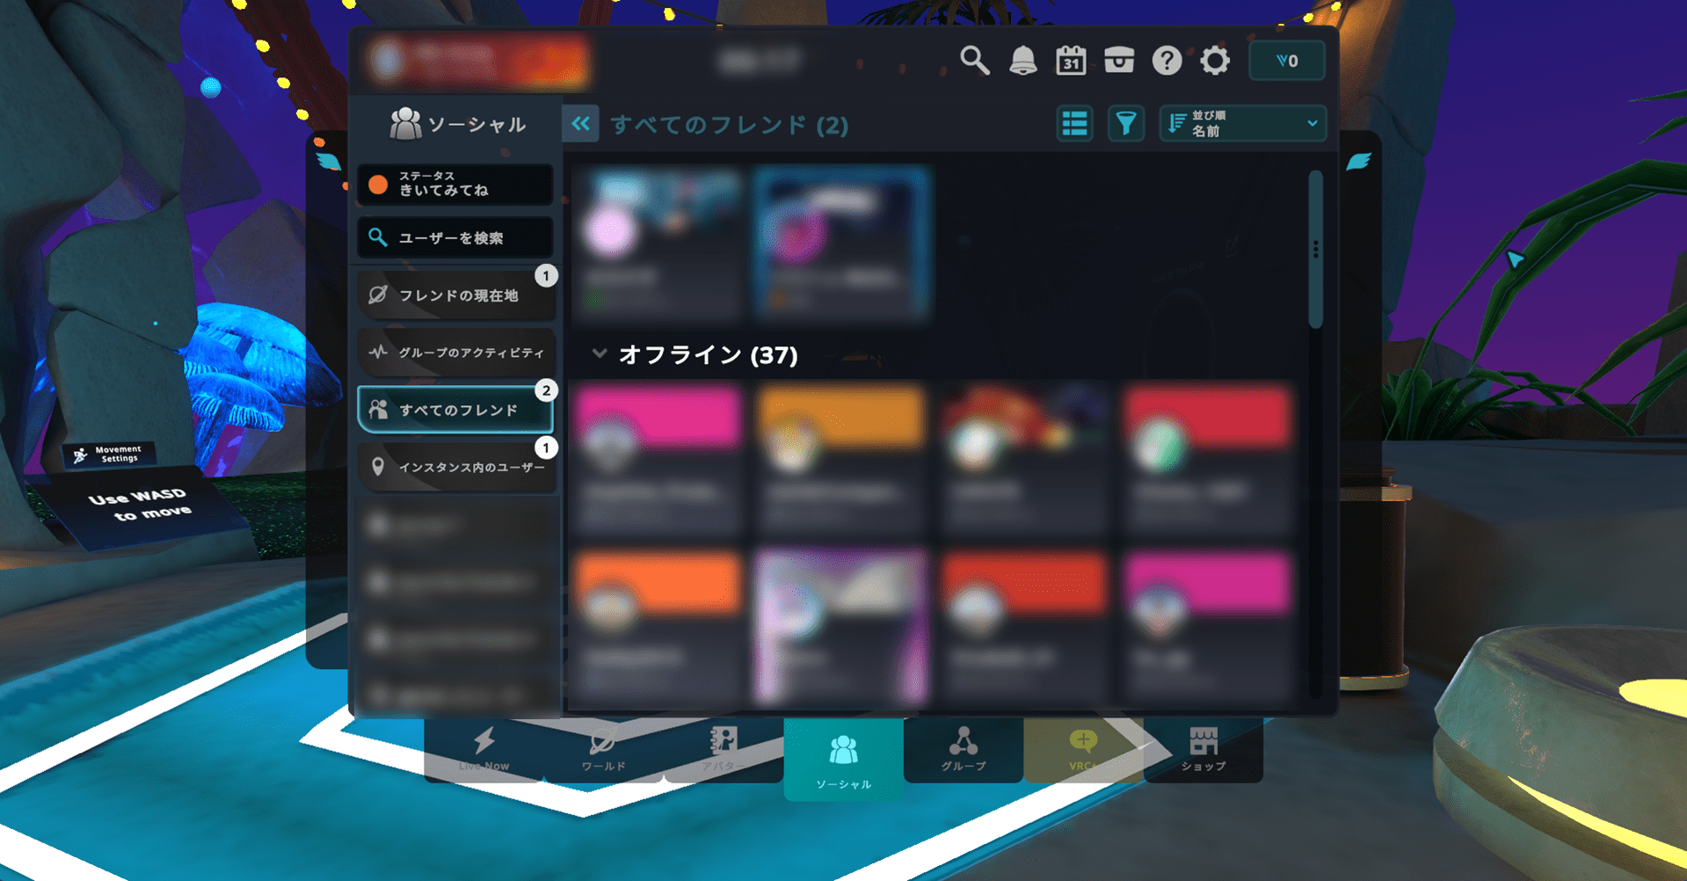Screen dimensions: 1687x881
Task: Click the friends list vertical scrollbar
Action: pyautogui.click(x=1315, y=250)
